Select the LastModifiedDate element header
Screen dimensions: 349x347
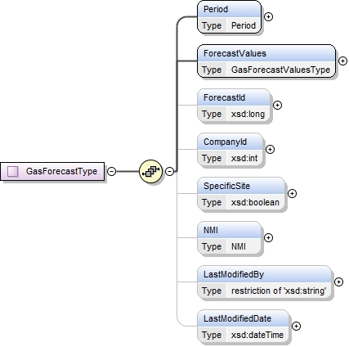click(x=243, y=318)
